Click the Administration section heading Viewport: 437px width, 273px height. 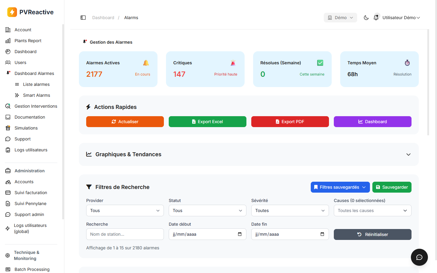tap(29, 171)
